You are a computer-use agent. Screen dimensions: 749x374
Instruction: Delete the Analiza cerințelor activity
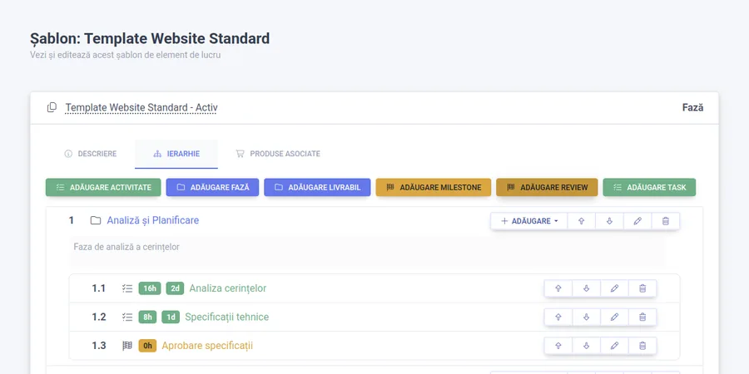click(642, 288)
